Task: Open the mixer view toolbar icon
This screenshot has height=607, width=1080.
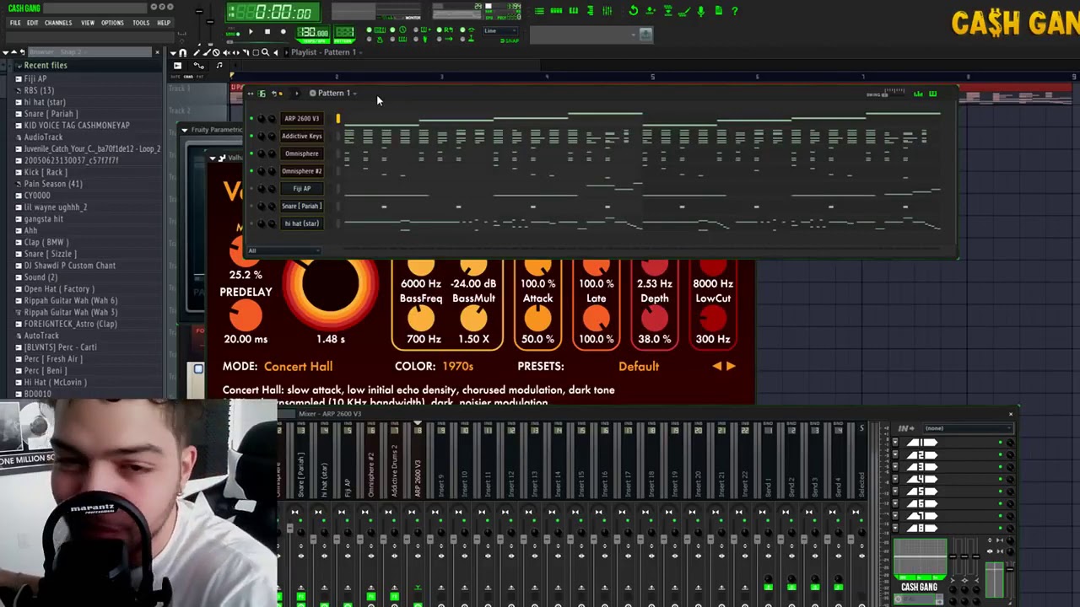Action: tap(607, 11)
